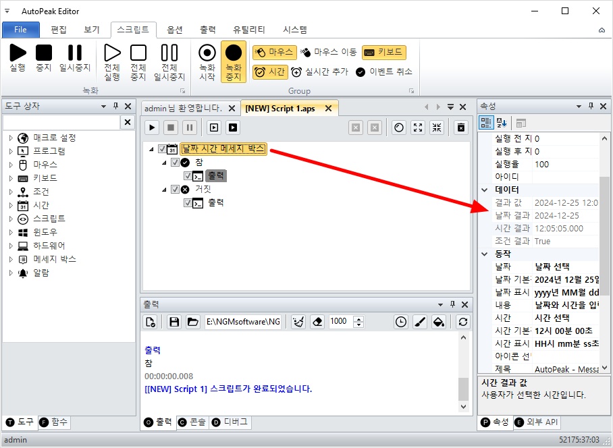Click the save icon in output panel
Viewport: 613px width, 448px height.
point(174,322)
